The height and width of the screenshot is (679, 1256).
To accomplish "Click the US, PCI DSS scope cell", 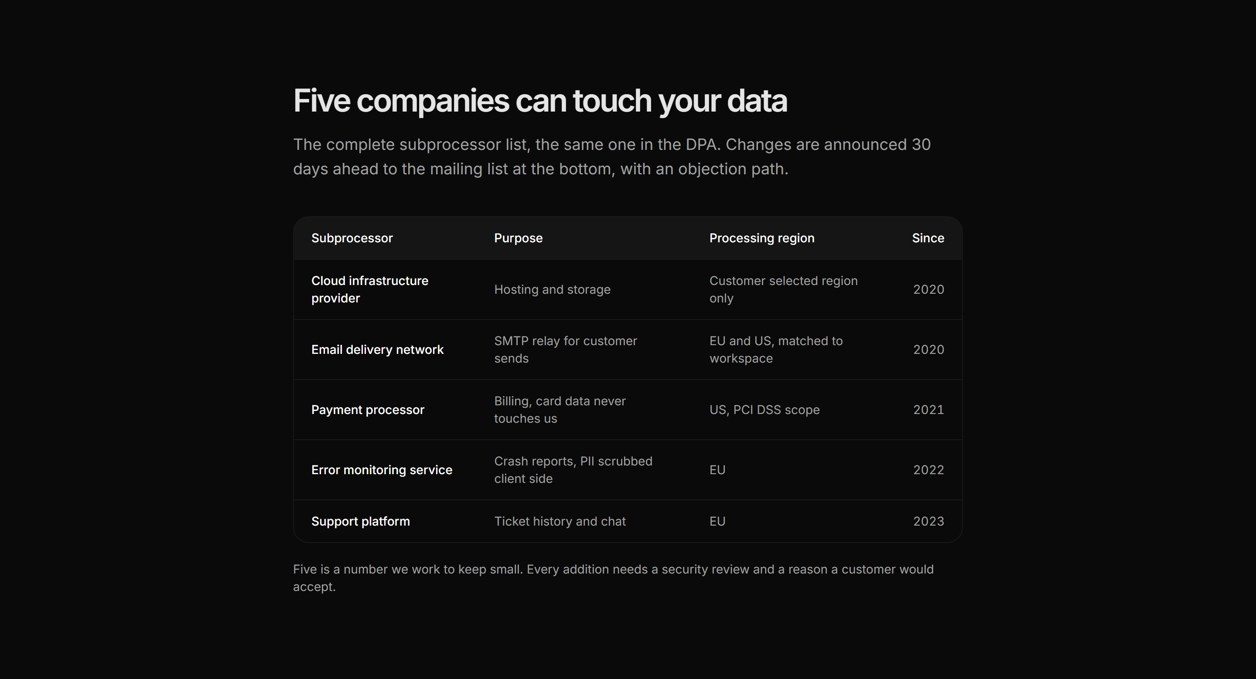I will click(764, 410).
